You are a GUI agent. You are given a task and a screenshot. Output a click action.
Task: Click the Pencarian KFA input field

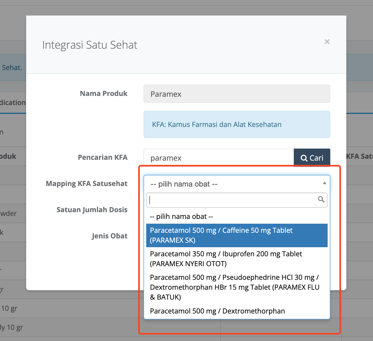(219, 158)
